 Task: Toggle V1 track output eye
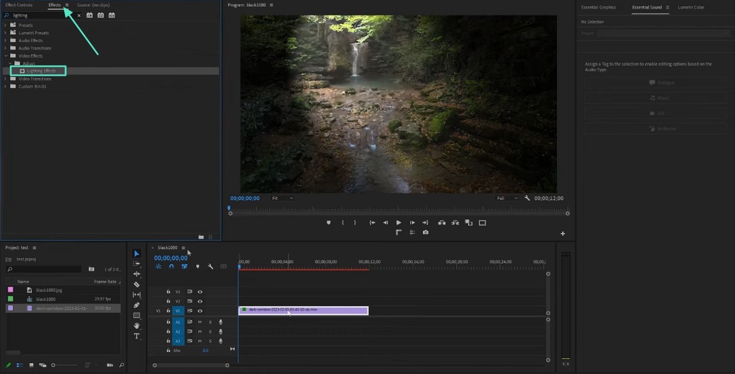200,311
